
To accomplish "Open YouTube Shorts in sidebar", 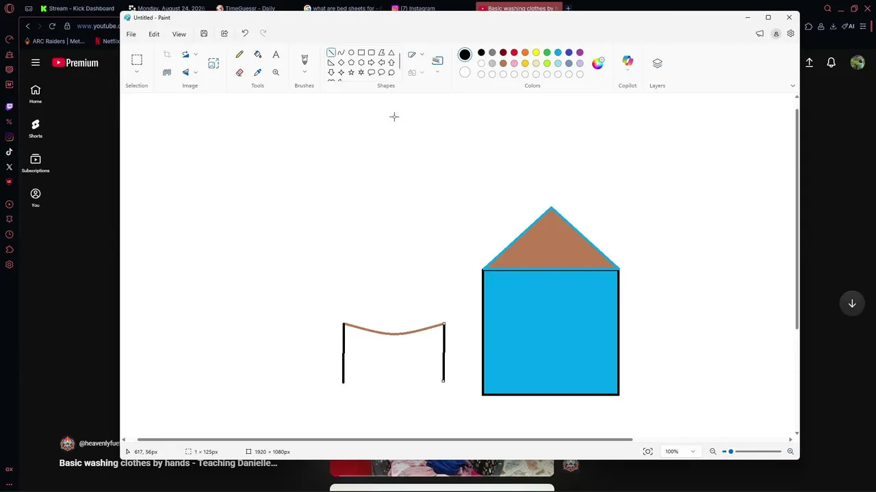I will click(36, 128).
